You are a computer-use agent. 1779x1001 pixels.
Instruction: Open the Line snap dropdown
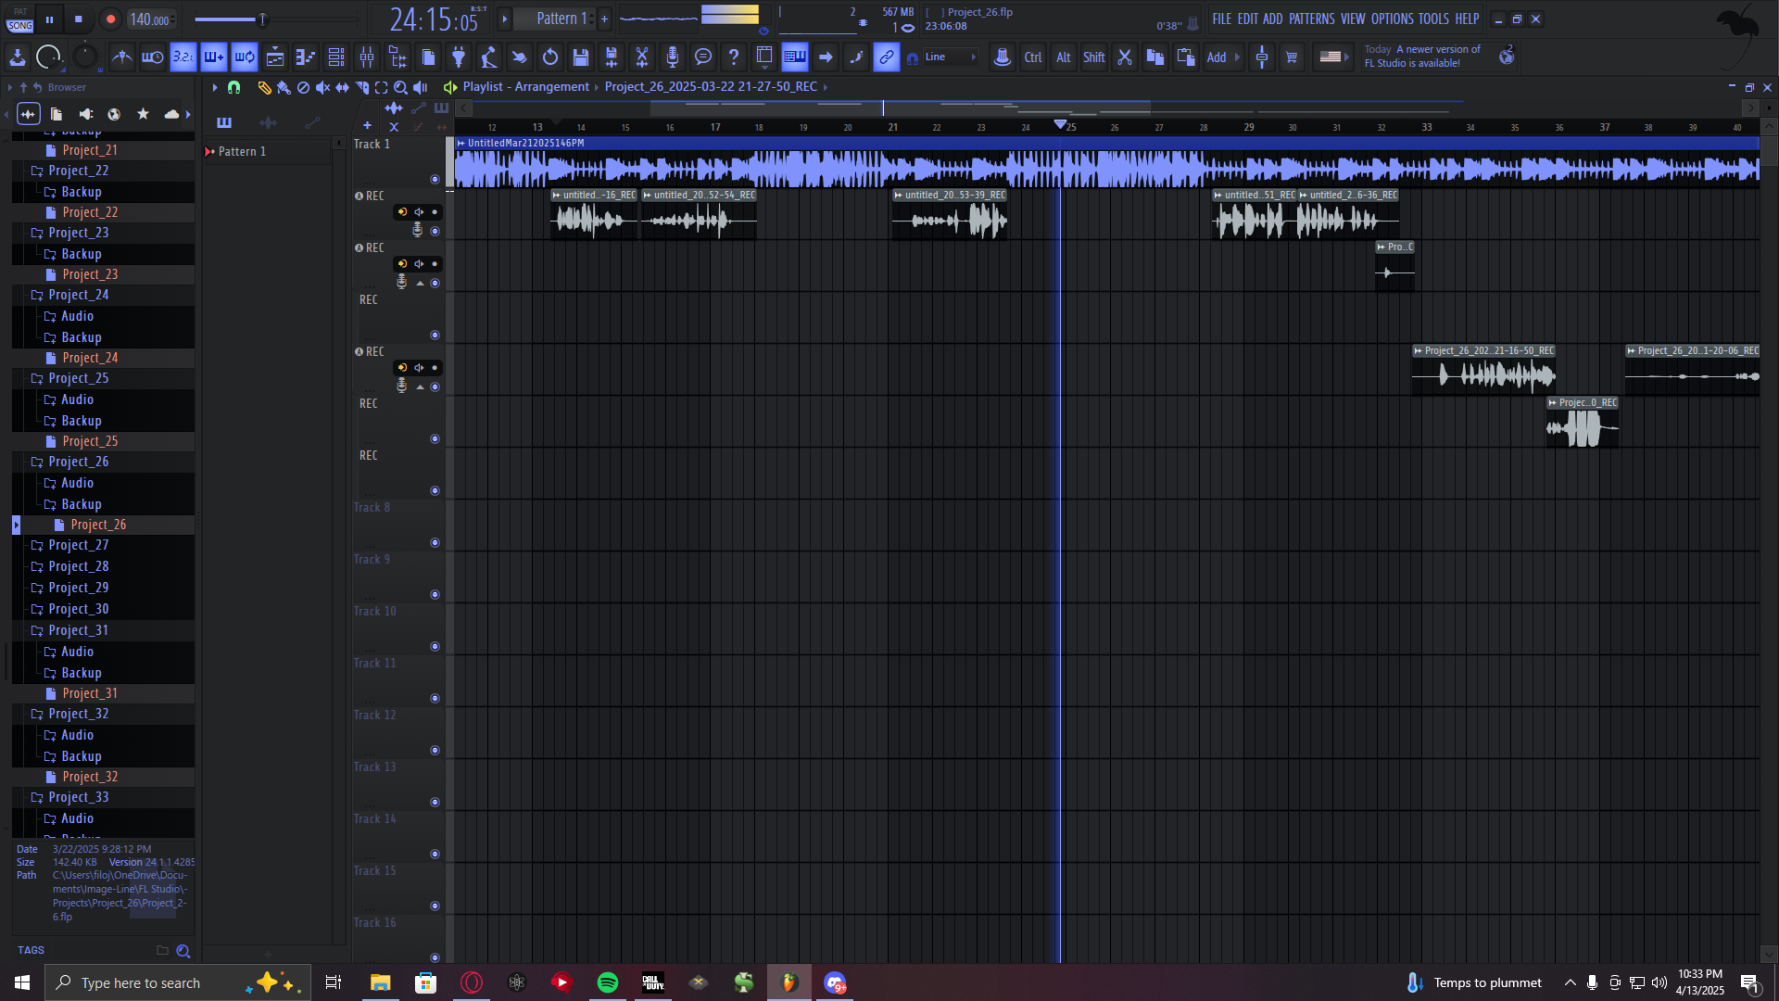point(951,57)
